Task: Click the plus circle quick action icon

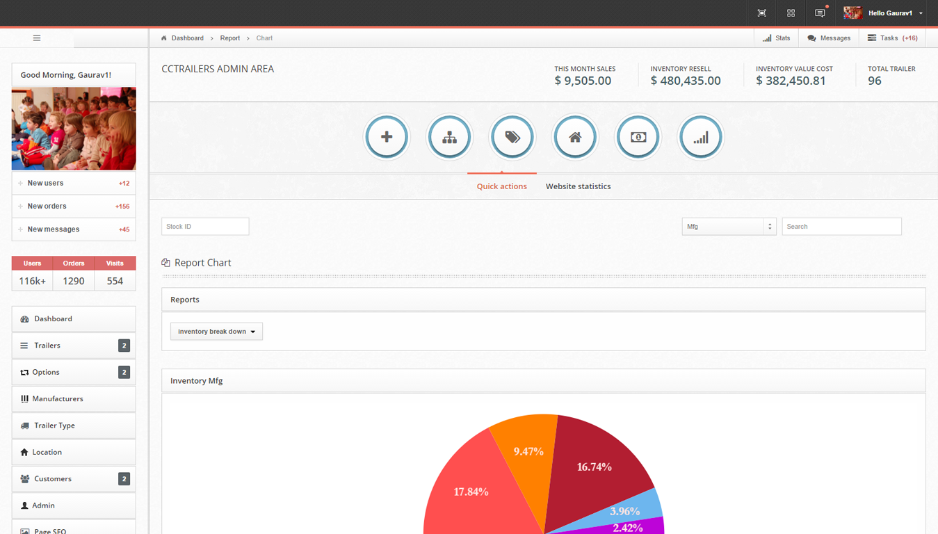Action: click(387, 137)
